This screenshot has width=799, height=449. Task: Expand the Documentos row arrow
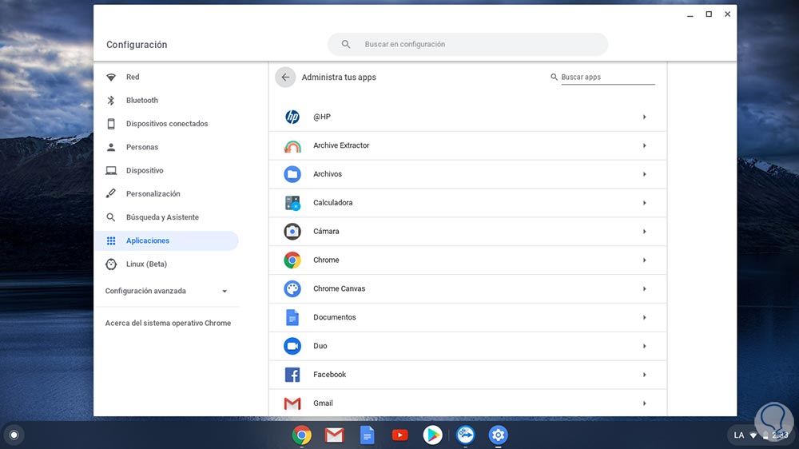[x=645, y=317]
